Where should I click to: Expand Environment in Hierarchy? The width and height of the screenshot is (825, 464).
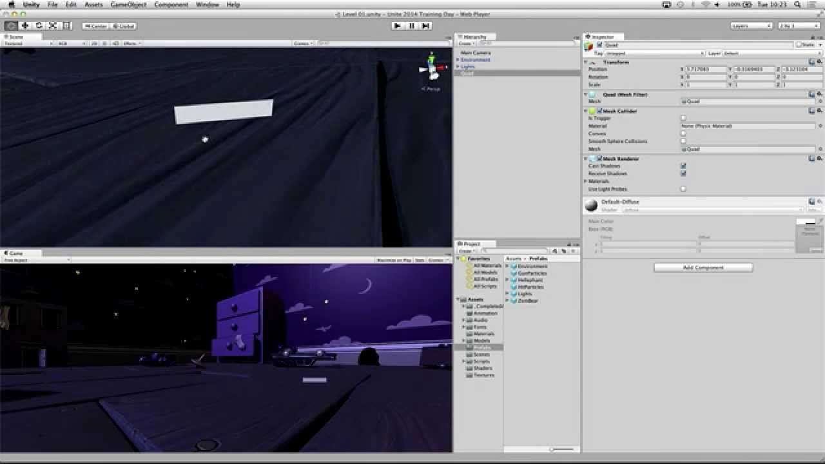[458, 60]
